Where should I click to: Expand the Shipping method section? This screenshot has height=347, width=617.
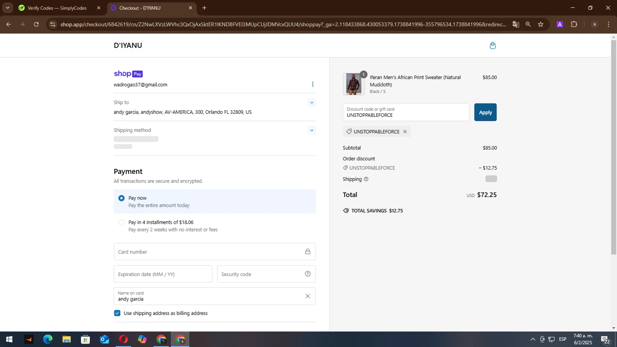(312, 130)
